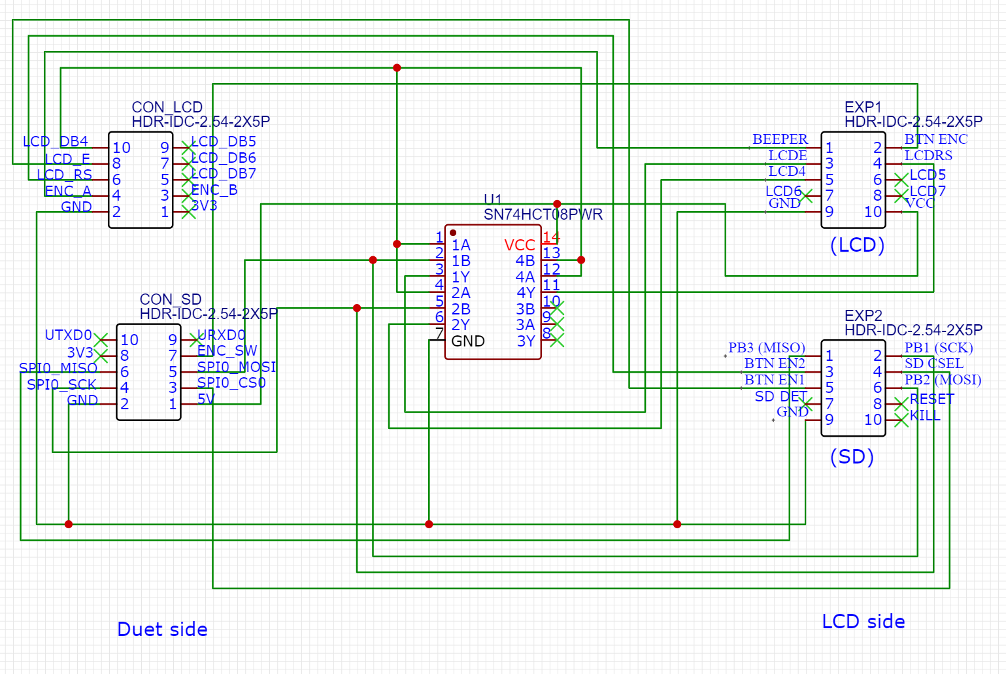Image resolution: width=1006 pixels, height=674 pixels.
Task: Click the PB1 (SCK) pin label
Action: [939, 348]
